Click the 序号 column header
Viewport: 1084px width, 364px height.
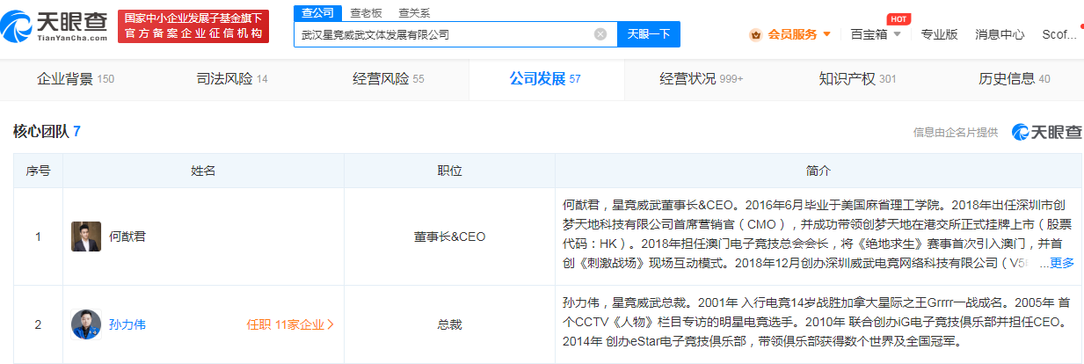point(38,171)
